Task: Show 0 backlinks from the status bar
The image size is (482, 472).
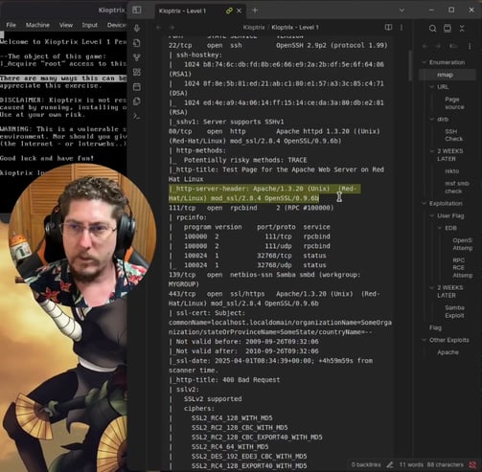Action: coord(366,464)
